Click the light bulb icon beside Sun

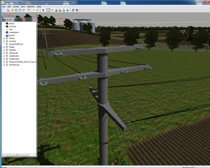click(x=7, y=29)
